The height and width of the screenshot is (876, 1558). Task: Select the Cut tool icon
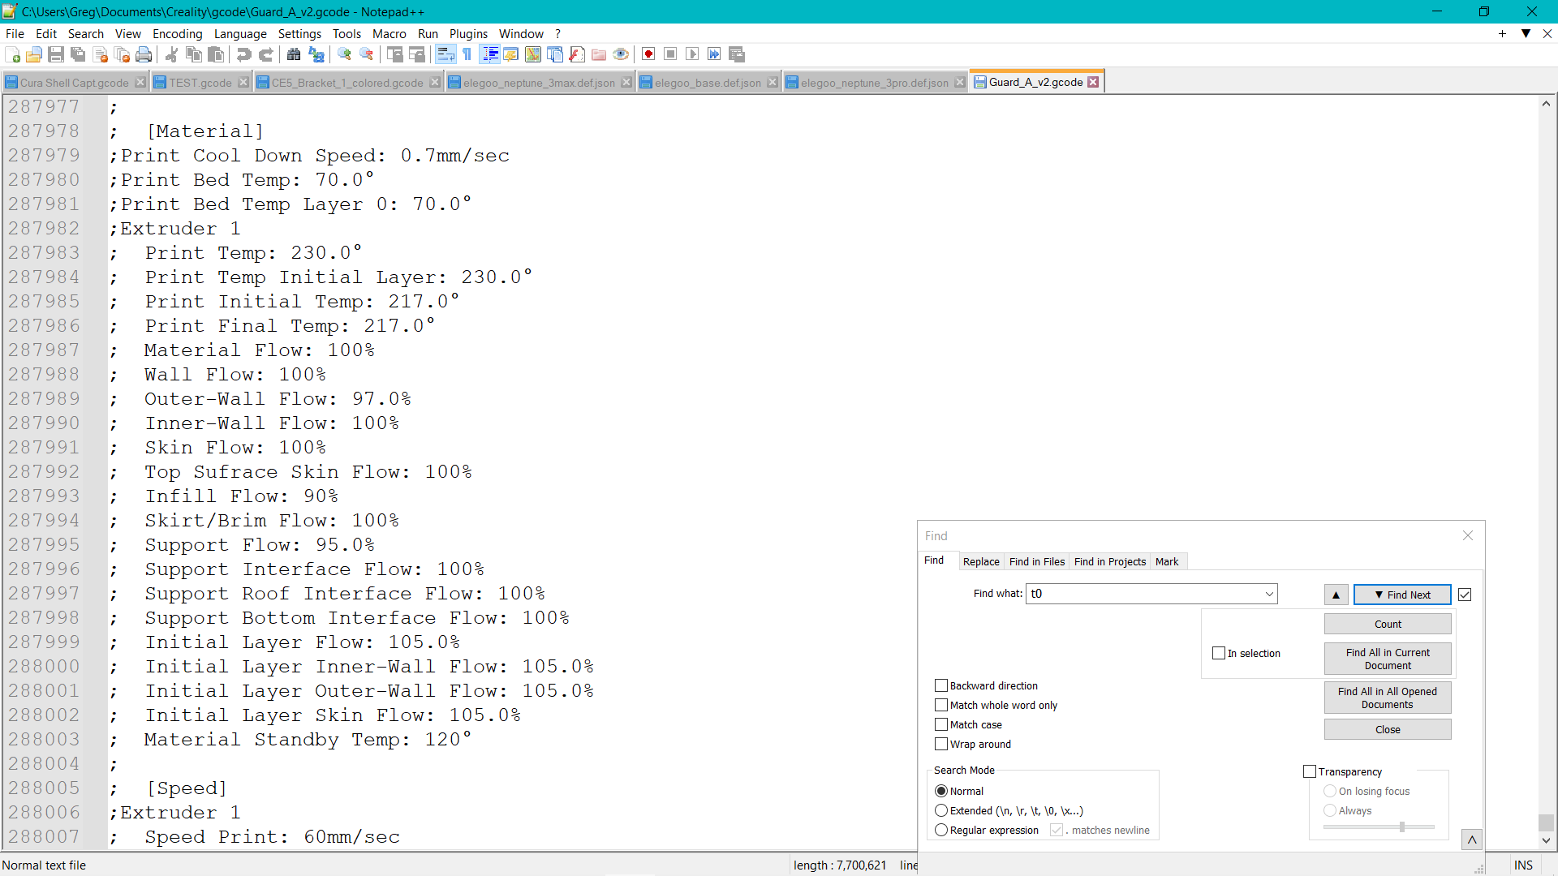[171, 54]
